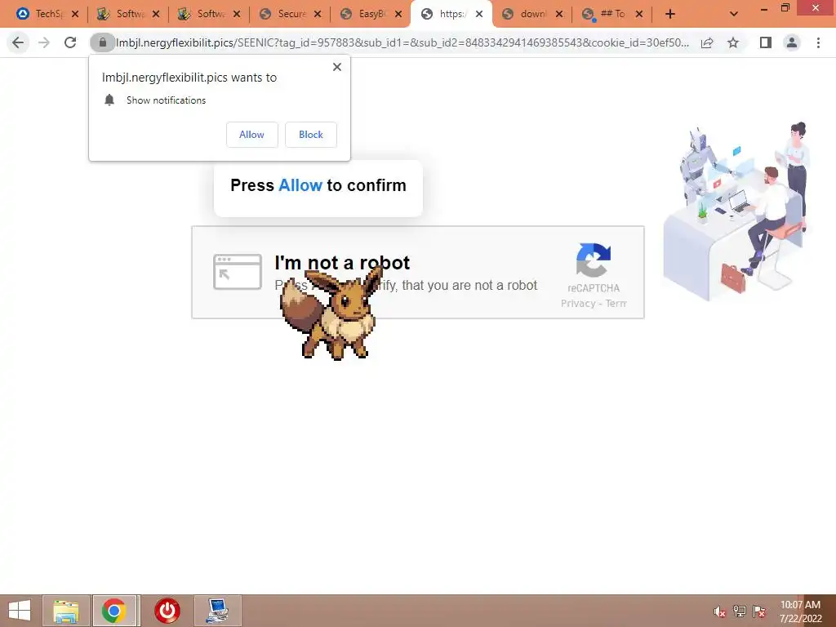The width and height of the screenshot is (836, 627).
Task: Close the Secure tab
Action: (318, 15)
